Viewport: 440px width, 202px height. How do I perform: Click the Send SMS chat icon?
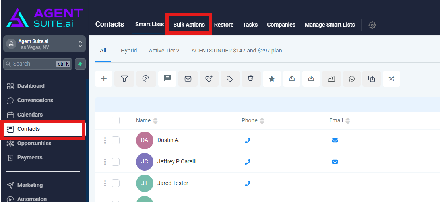point(167,79)
